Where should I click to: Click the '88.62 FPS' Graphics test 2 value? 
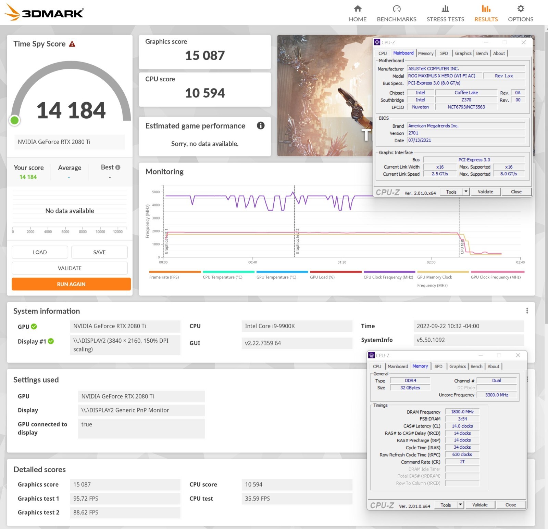click(125, 512)
